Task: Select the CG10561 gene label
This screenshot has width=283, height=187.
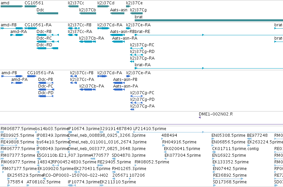Action: 34,3
